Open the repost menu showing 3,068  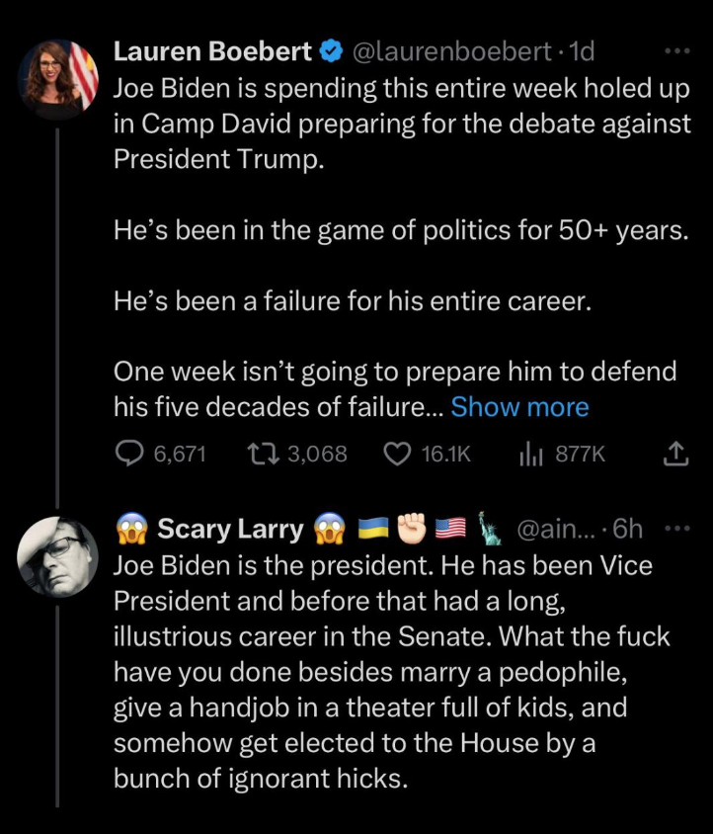[267, 454]
